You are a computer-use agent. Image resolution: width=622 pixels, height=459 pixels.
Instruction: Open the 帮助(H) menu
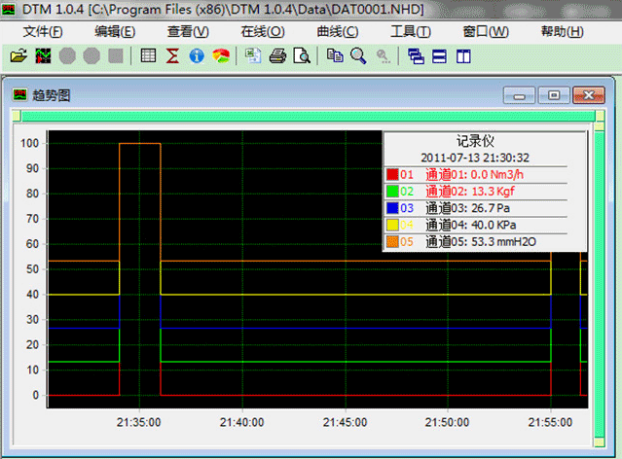pyautogui.click(x=562, y=31)
